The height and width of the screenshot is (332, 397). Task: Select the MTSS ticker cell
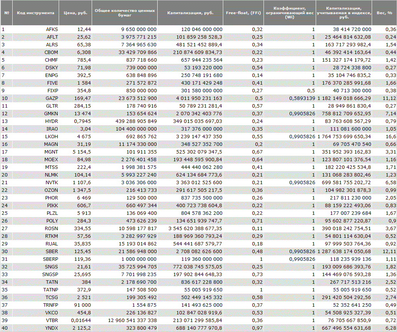[x=36, y=167]
